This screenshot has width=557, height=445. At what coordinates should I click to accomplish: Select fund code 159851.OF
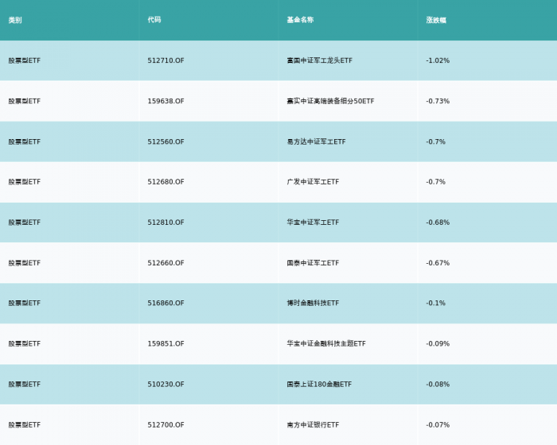click(166, 343)
